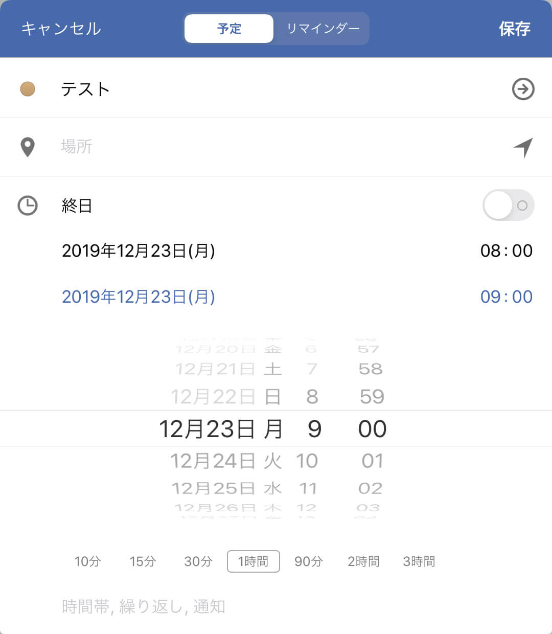
Task: Switch to the 予定 tab
Action: pyautogui.click(x=229, y=29)
